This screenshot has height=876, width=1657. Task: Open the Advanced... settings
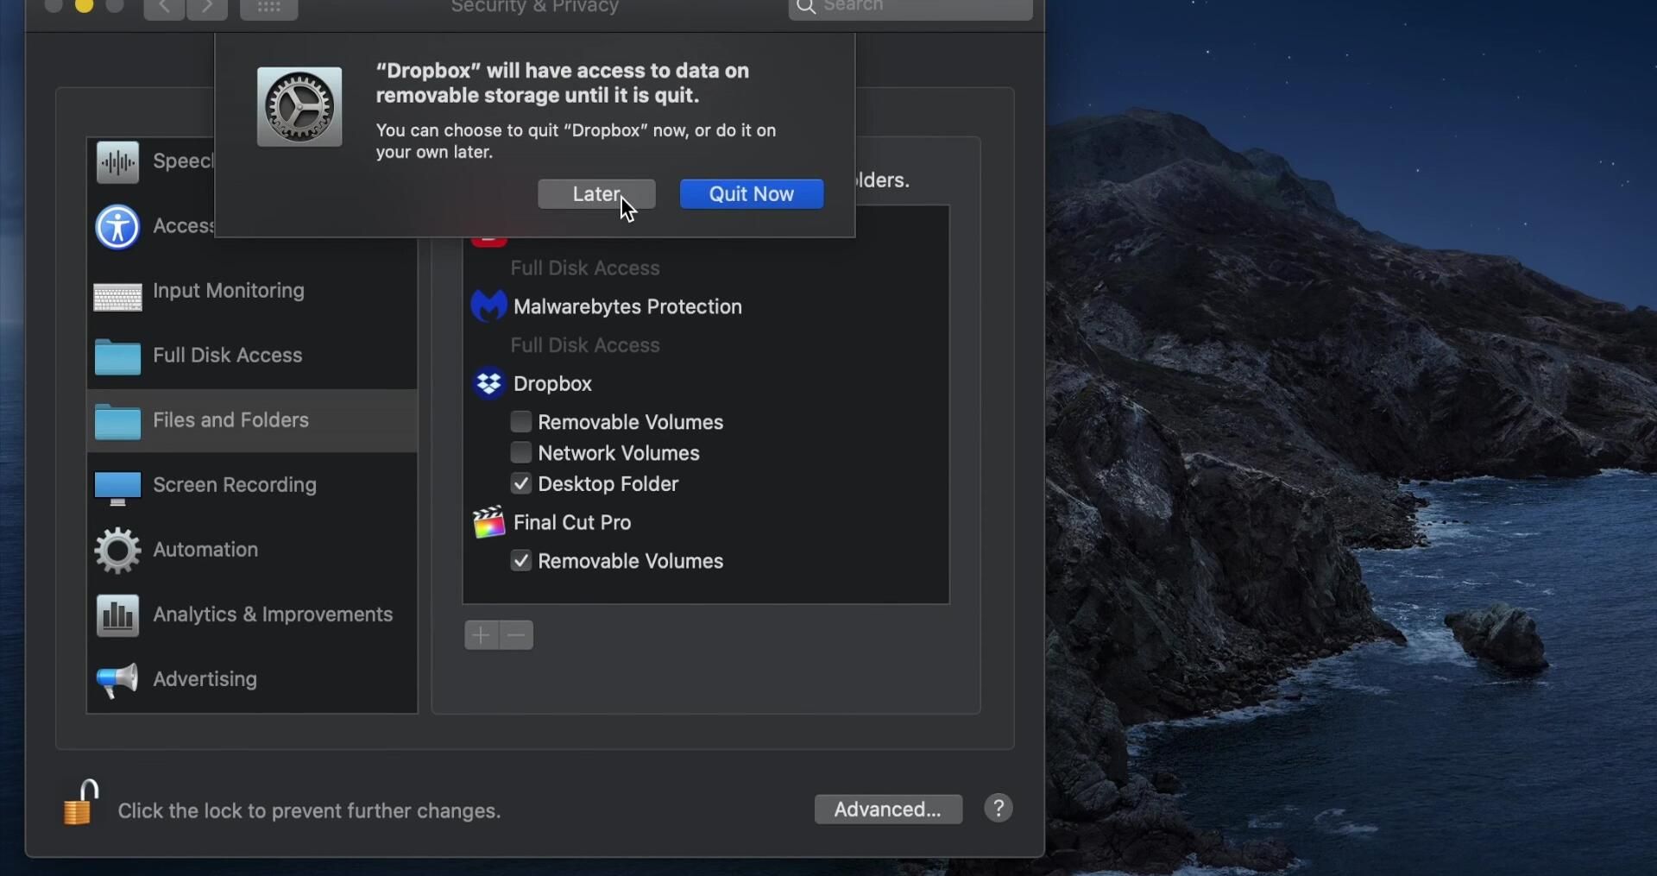tap(888, 810)
